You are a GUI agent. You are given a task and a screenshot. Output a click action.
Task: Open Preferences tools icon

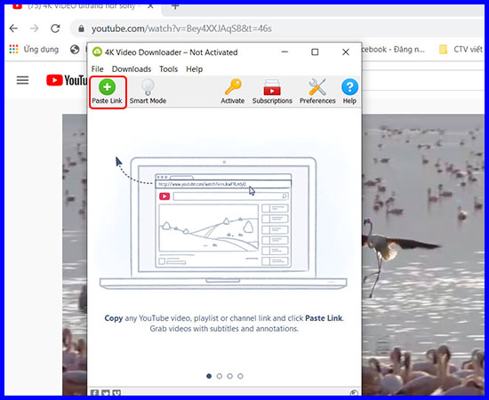pyautogui.click(x=317, y=87)
